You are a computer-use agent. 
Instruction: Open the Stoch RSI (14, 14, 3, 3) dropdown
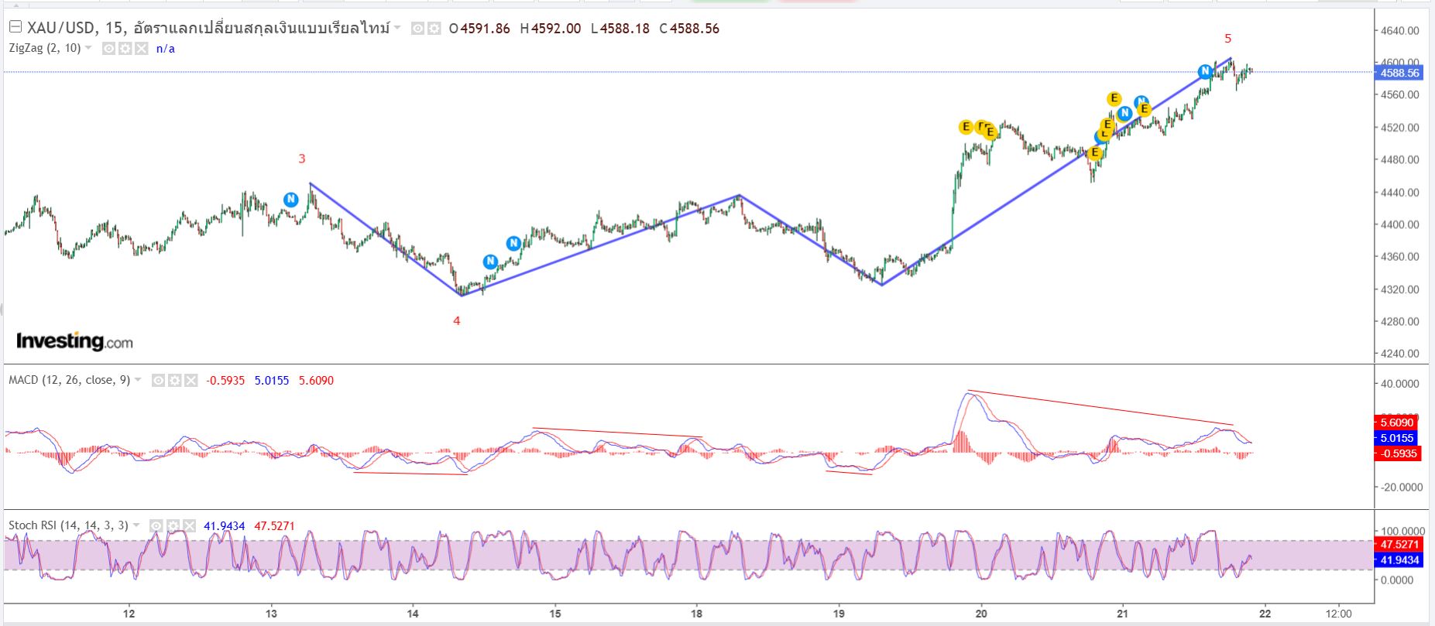(136, 525)
